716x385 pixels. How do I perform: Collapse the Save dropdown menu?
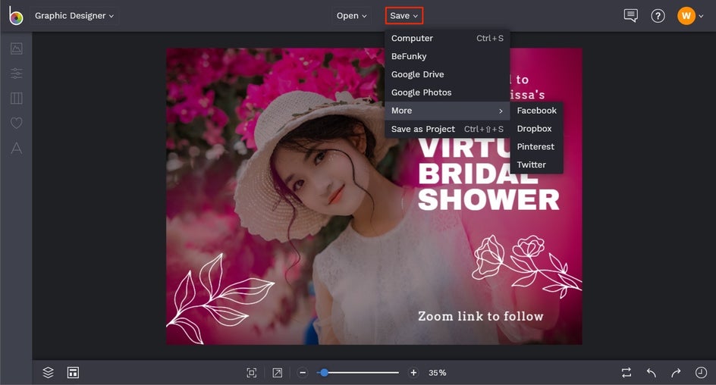pyautogui.click(x=404, y=15)
